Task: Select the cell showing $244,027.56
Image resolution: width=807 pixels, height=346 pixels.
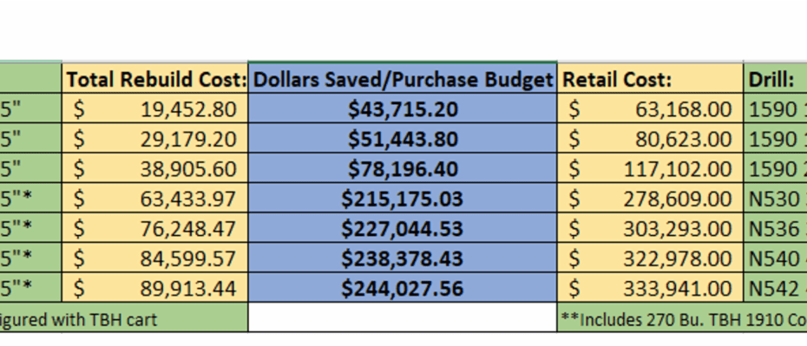Action: (x=403, y=287)
